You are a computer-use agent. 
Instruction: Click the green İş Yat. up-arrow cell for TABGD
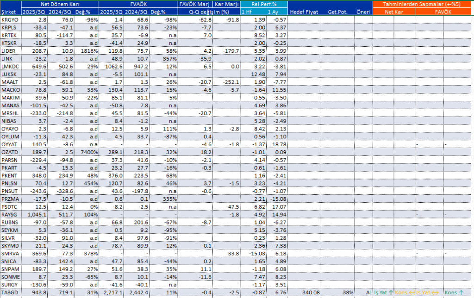pyautogui.click(x=383, y=292)
